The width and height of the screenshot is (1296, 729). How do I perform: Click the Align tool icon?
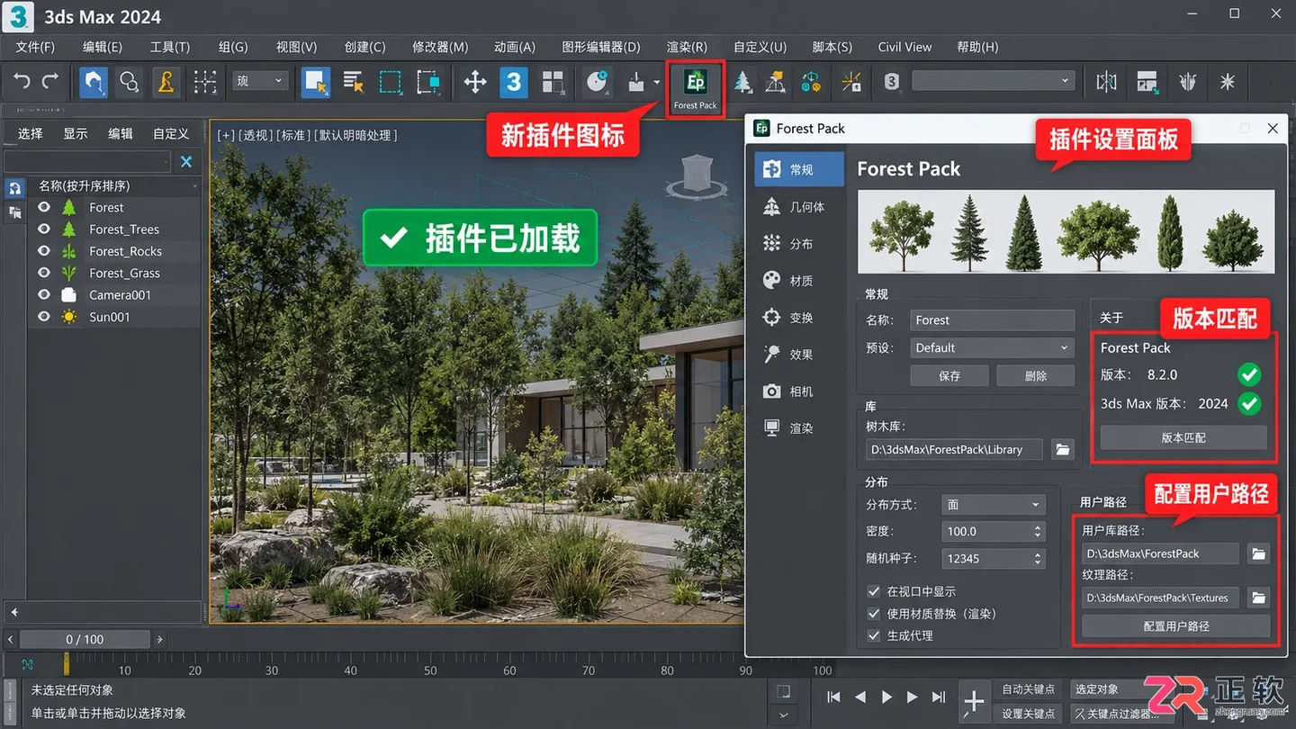pos(1147,82)
